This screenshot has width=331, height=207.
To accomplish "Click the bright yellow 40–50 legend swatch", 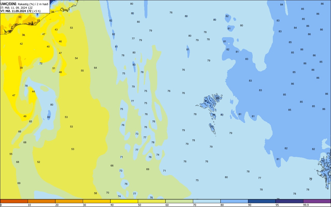I will click(x=124, y=201).
